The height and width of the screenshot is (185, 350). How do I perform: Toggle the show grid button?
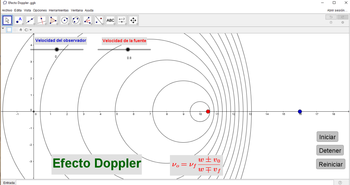pos(15,30)
